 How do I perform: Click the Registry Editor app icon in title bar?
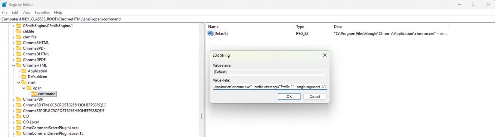[4, 4]
